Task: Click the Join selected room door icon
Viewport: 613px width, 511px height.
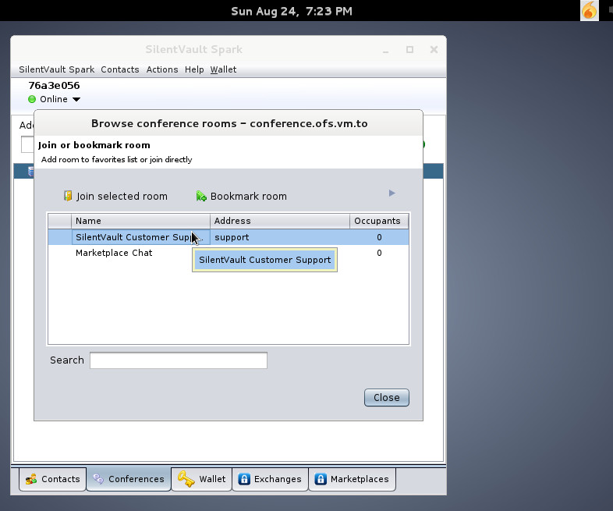Action: click(68, 196)
